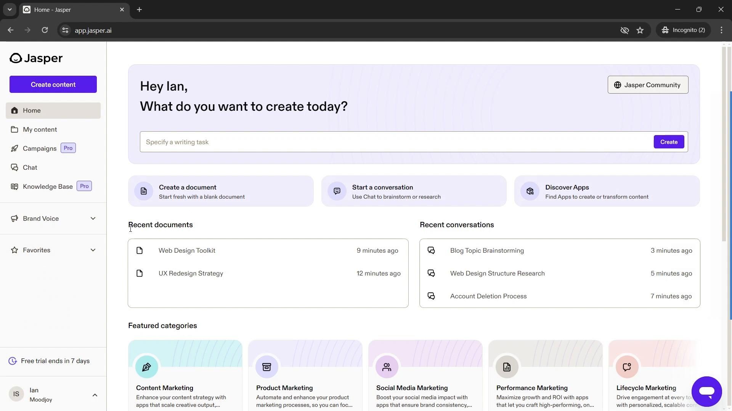Click the writing task input field
The image size is (732, 411).
(x=396, y=142)
